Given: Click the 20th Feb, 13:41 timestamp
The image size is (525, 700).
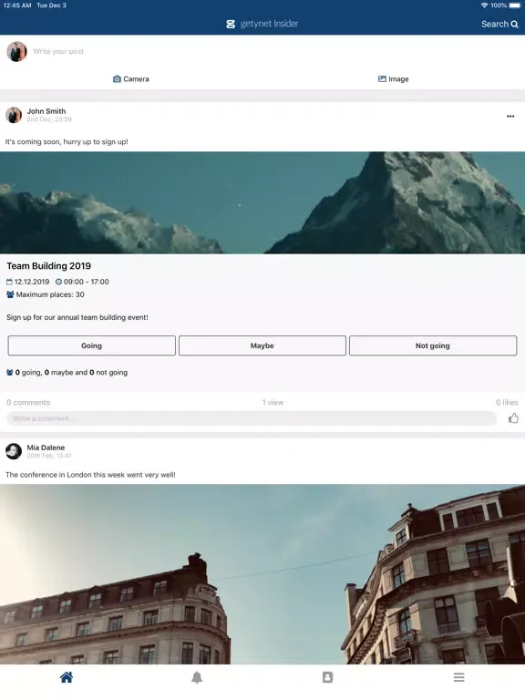Looking at the screenshot, I should (x=49, y=456).
